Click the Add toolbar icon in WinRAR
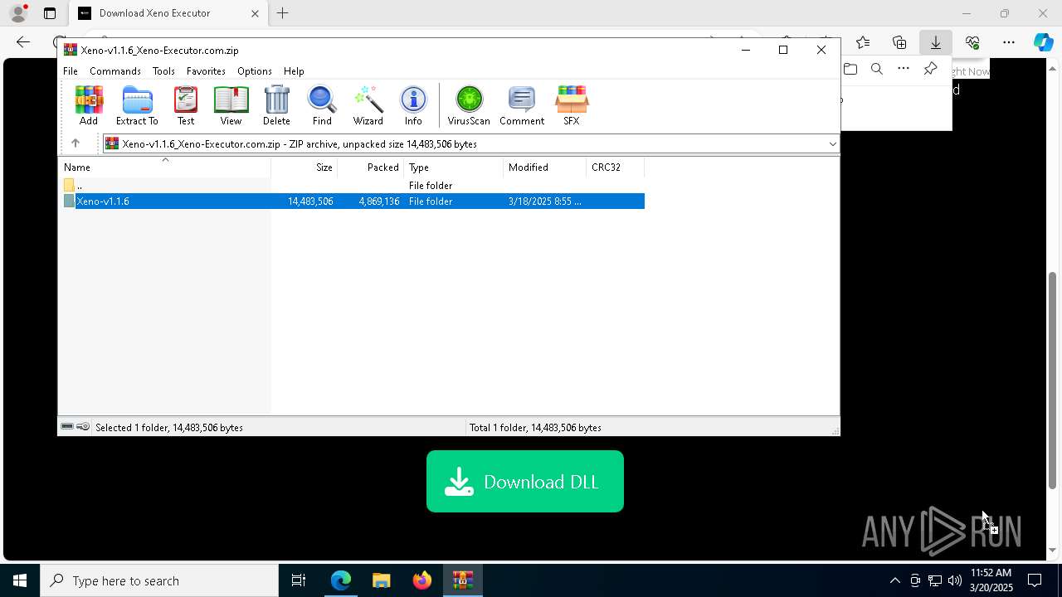 (89, 105)
